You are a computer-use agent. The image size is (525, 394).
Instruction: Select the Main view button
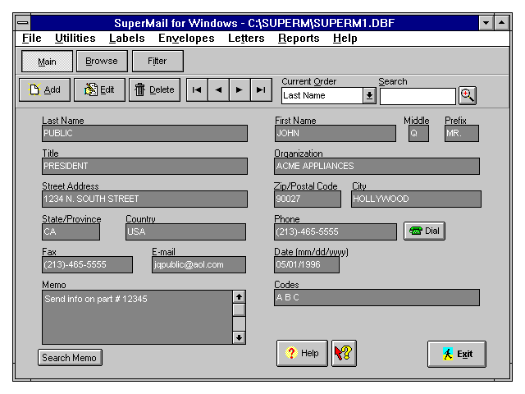[x=47, y=61]
